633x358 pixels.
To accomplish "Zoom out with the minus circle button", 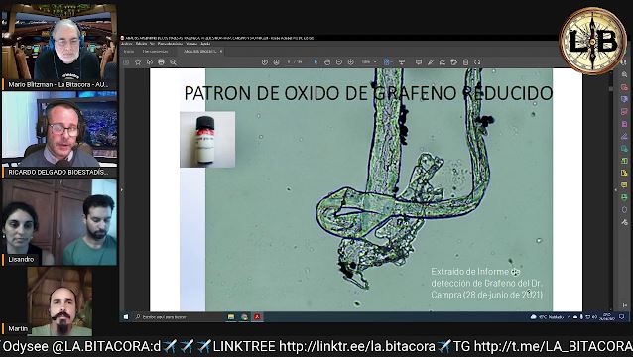I will pyautogui.click(x=339, y=62).
